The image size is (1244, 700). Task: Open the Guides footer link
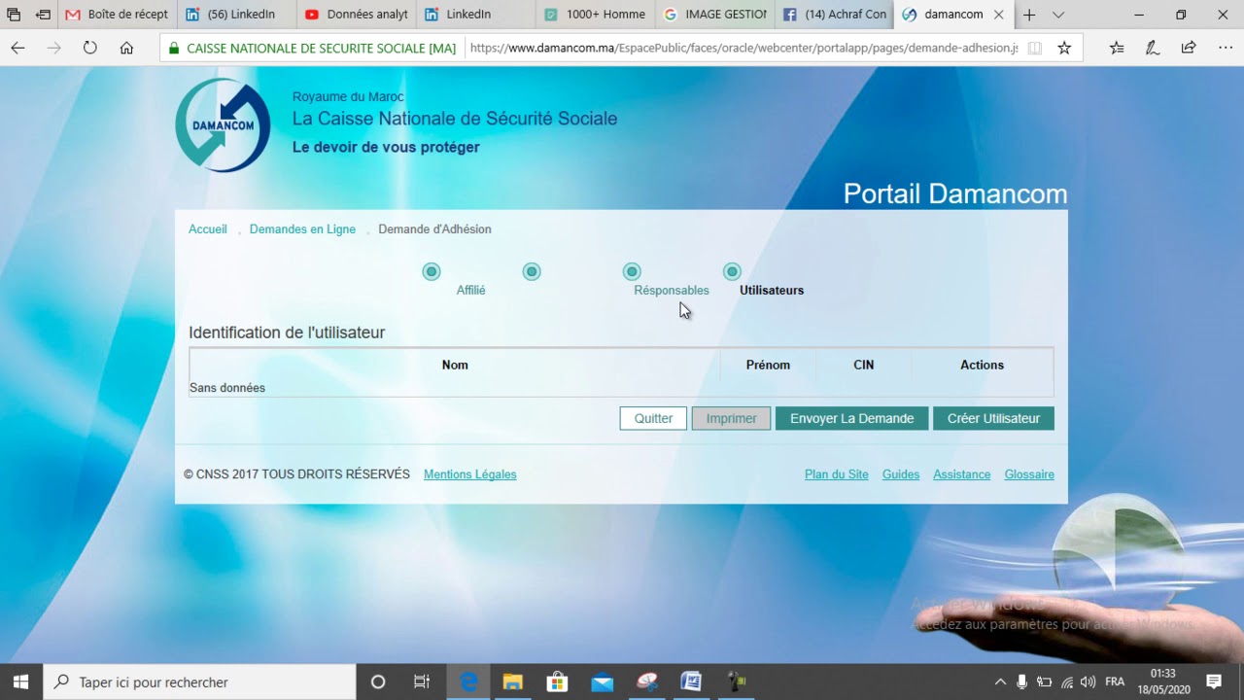[x=901, y=474]
